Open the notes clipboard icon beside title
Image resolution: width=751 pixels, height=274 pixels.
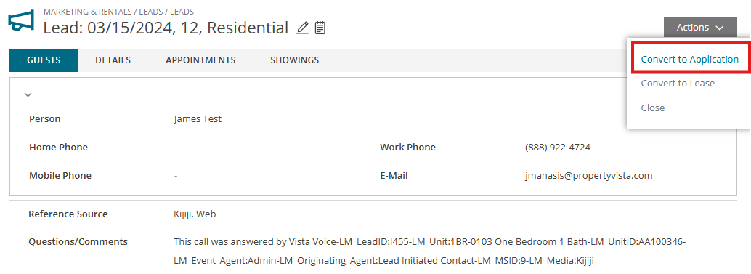[320, 28]
